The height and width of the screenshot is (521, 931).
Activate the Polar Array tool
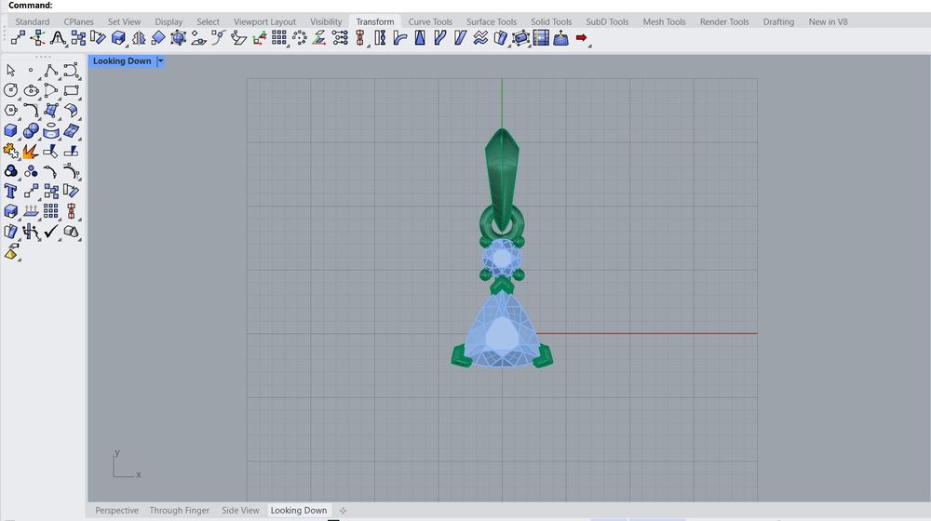coord(300,38)
